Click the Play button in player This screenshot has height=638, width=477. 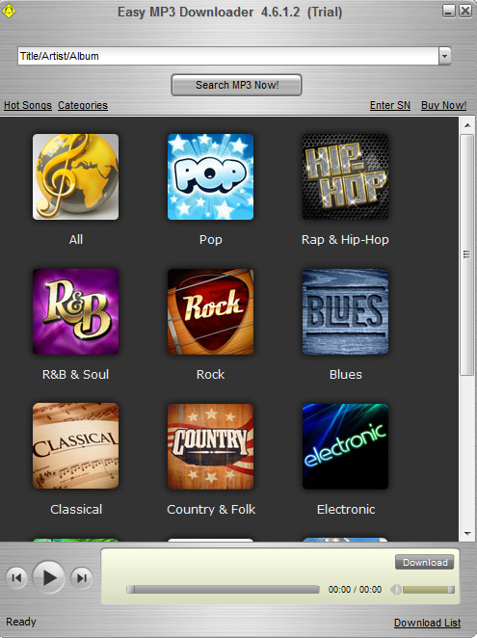point(49,577)
